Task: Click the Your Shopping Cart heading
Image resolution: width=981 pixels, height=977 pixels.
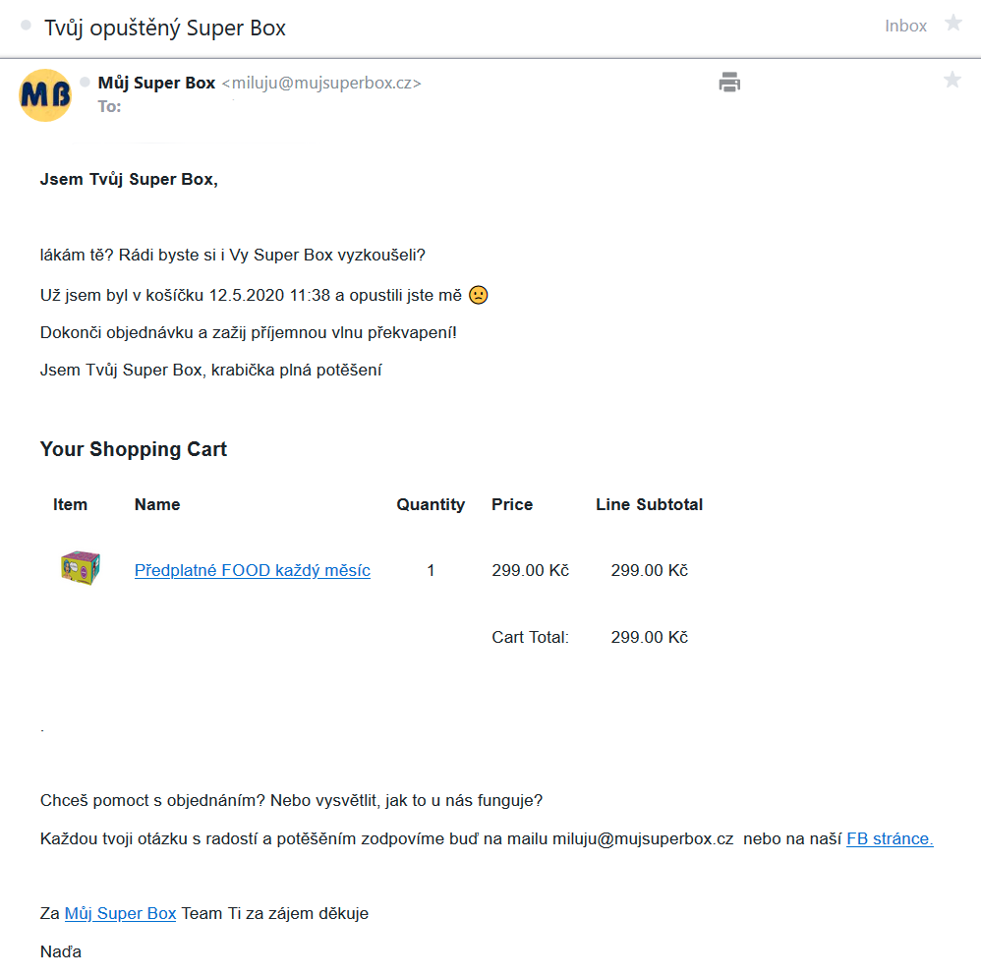Action: (x=134, y=449)
